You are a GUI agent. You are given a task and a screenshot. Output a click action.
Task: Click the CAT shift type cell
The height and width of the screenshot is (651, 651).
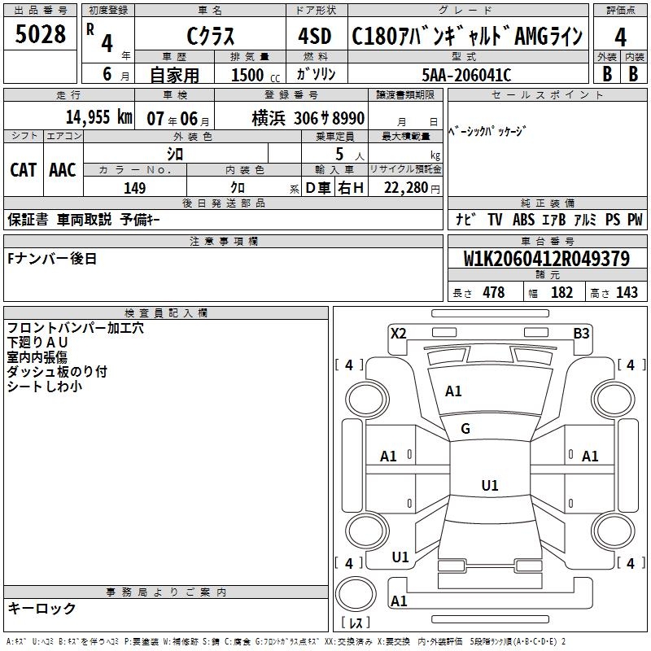[x=23, y=169]
